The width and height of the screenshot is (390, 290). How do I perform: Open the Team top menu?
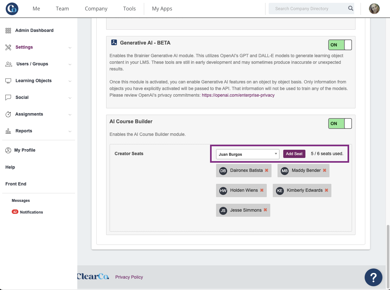click(x=62, y=9)
